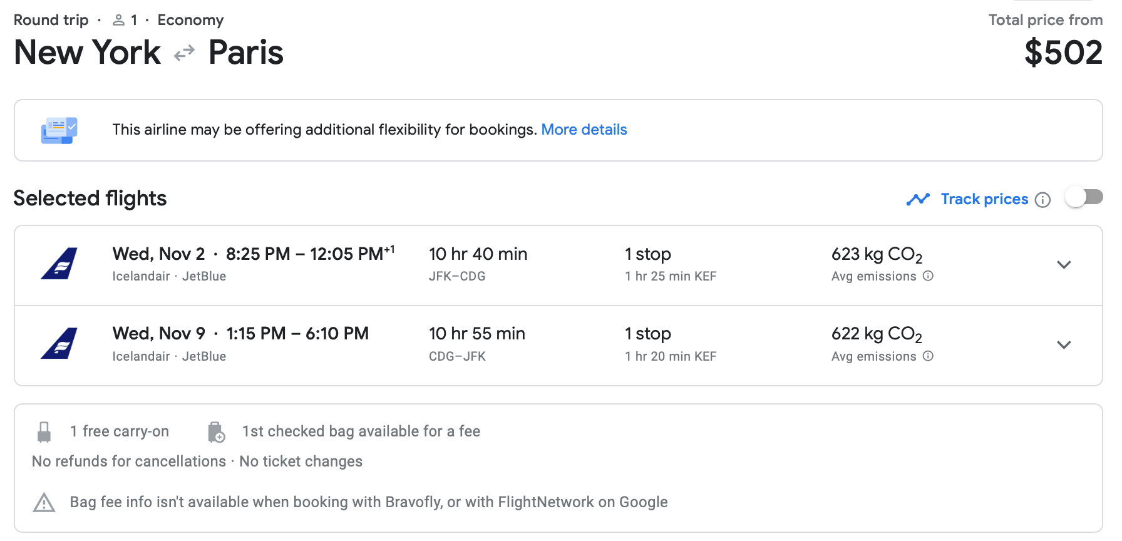Click the checked bag fee icon
Screen dimensions: 1122x541
tap(216, 432)
